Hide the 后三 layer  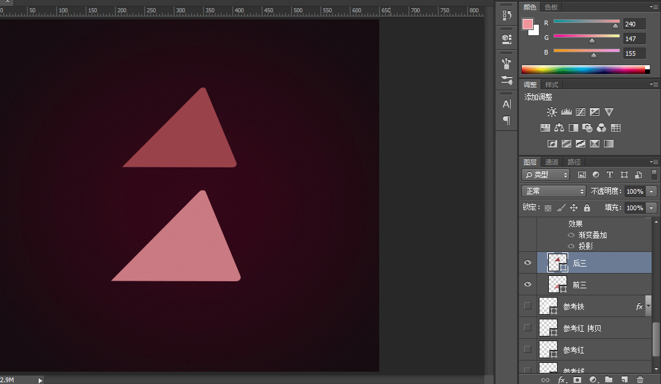(527, 262)
